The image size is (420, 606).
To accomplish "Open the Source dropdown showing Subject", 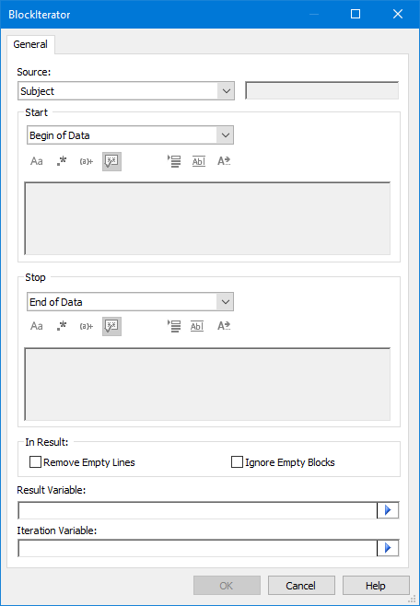I will click(126, 91).
